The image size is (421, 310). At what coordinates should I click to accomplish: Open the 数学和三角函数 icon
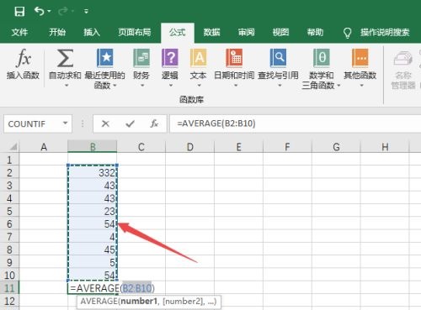322,58
